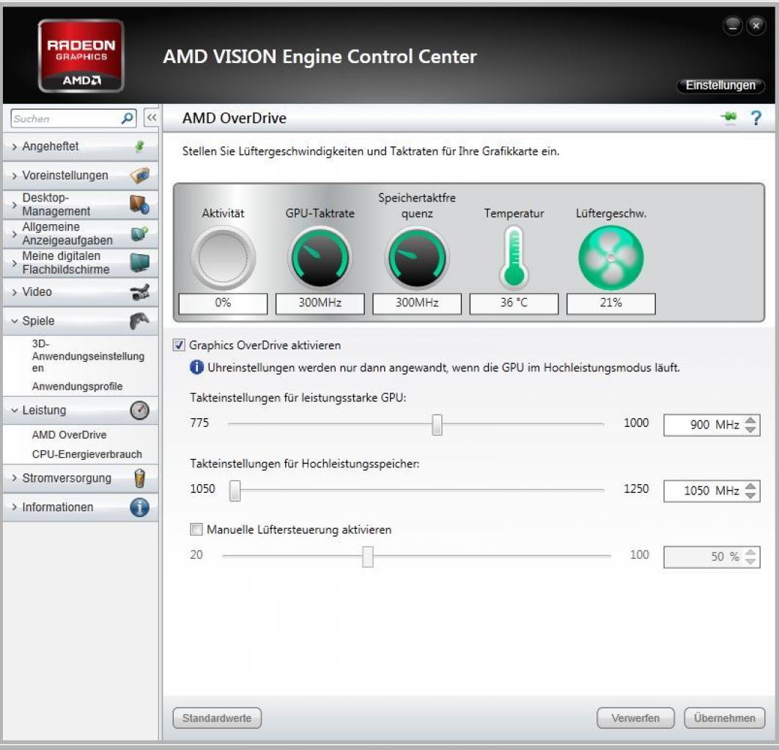Click the search magnifier icon

coord(128,118)
